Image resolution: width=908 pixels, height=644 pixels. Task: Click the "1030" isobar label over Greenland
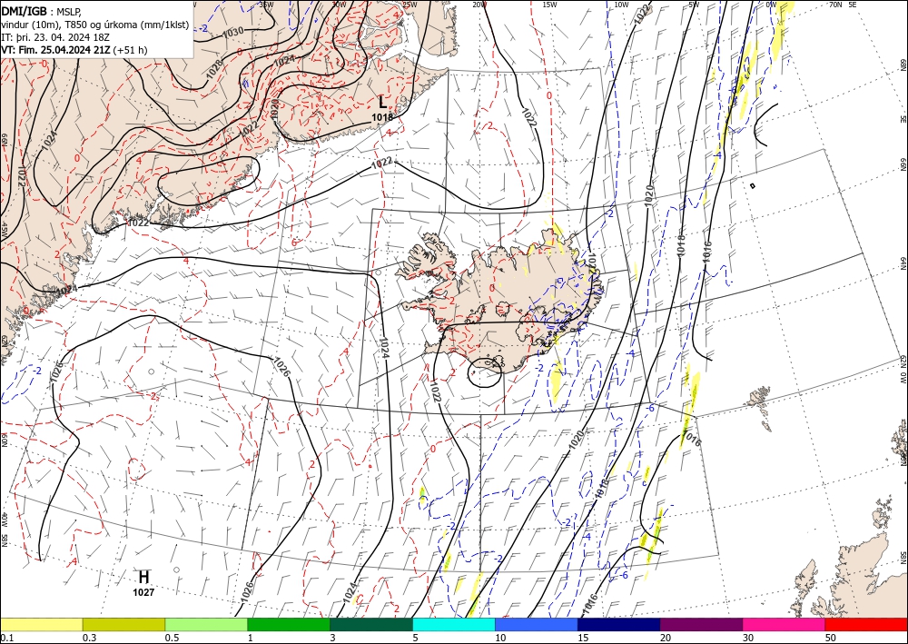point(233,32)
